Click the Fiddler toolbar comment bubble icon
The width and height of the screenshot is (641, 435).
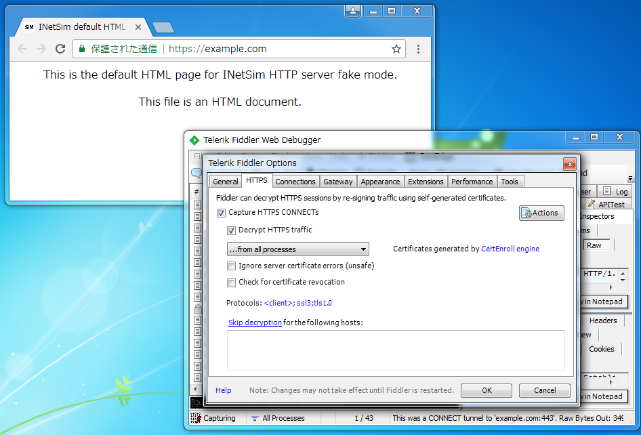(x=197, y=173)
